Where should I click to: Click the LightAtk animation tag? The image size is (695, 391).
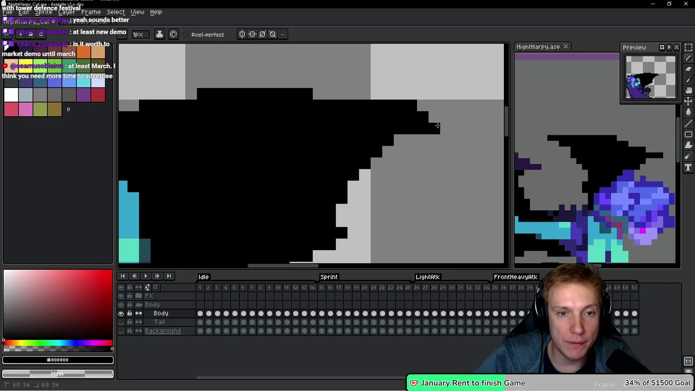click(428, 277)
